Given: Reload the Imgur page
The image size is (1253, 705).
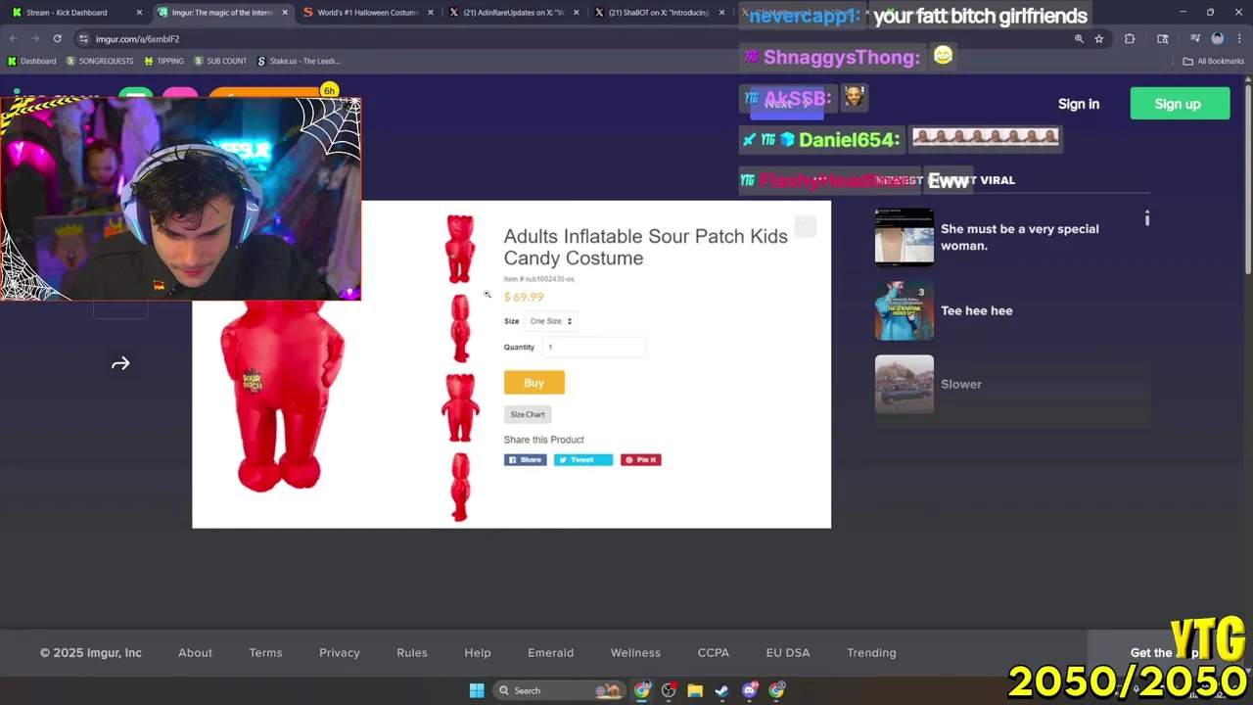Looking at the screenshot, I should (x=57, y=38).
